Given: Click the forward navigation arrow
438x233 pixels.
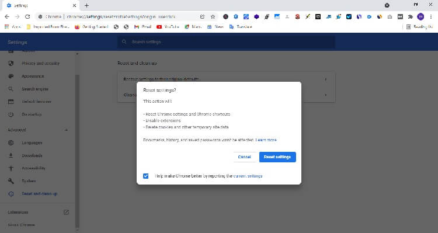Looking at the screenshot, I should click(18, 17).
